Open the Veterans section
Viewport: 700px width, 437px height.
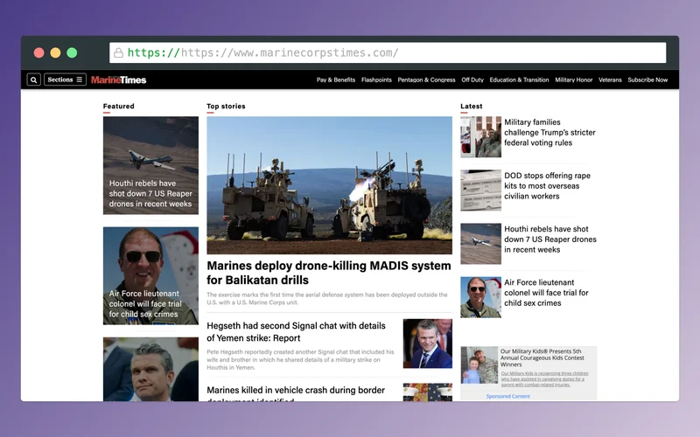(610, 80)
